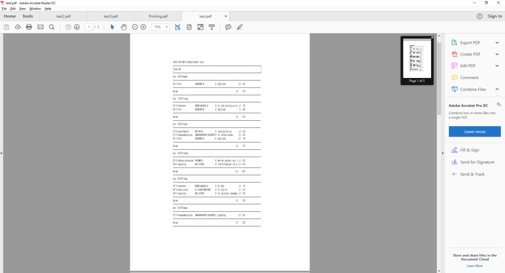Click the scroll down arrow of document
Screen dimensions: 505x273
[439, 271]
